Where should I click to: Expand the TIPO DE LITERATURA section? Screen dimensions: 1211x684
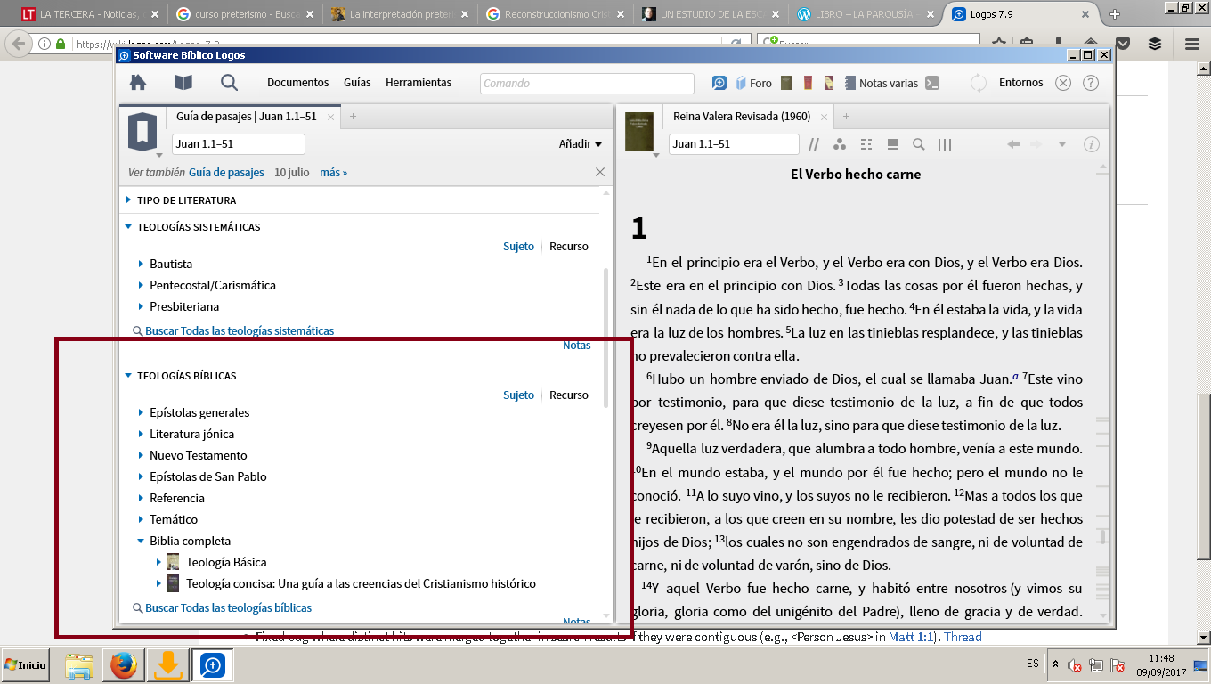[x=128, y=200]
